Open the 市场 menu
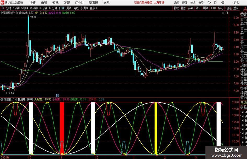This screenshot has width=247, height=159. [44, 3]
